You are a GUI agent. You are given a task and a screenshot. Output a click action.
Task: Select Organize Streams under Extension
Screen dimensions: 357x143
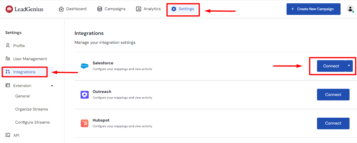(x=32, y=109)
